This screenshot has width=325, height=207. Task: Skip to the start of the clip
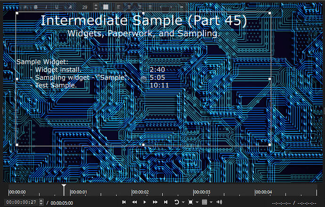(x=124, y=202)
